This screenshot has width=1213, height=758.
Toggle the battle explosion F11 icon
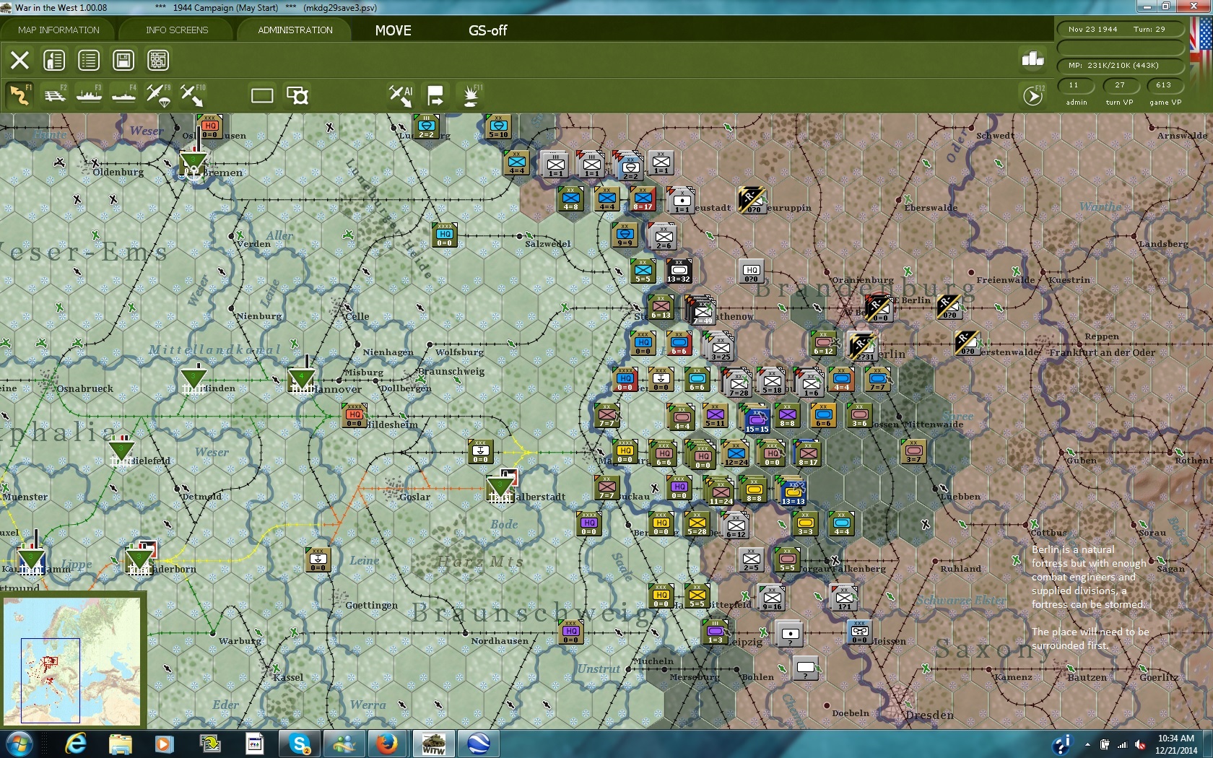coord(471,95)
